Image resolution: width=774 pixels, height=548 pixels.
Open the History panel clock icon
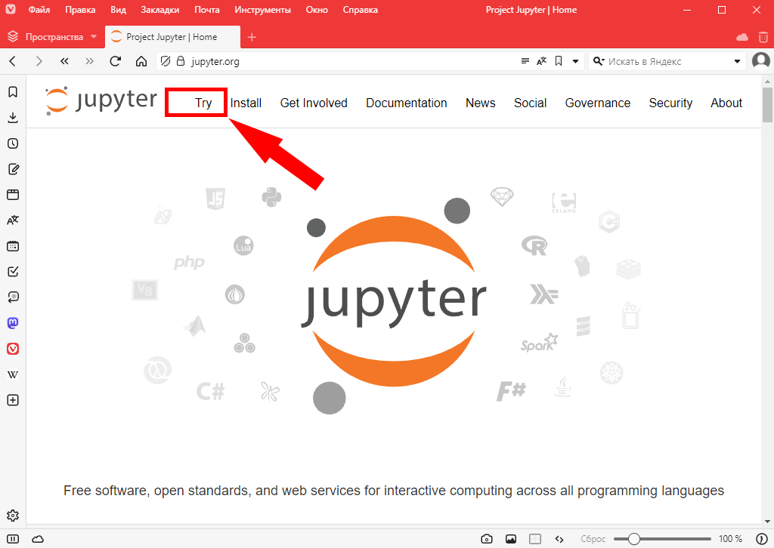tap(13, 143)
